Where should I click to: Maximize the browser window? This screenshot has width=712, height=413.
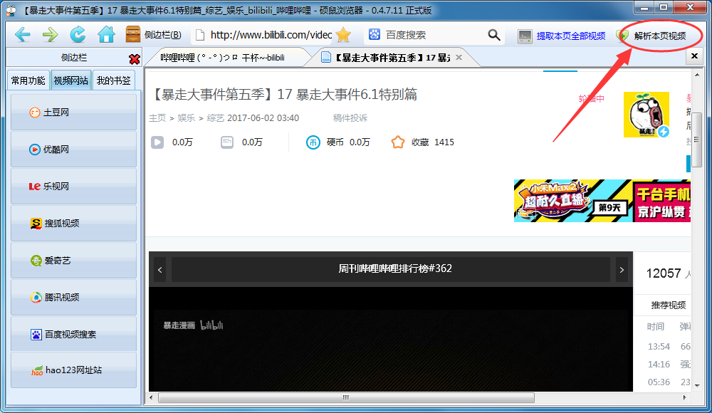click(x=664, y=8)
